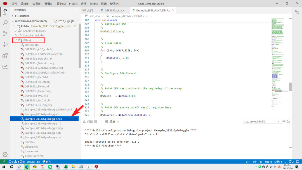302x170 pixels.
Task: Open the Scripts menu
Action: coord(94,4)
